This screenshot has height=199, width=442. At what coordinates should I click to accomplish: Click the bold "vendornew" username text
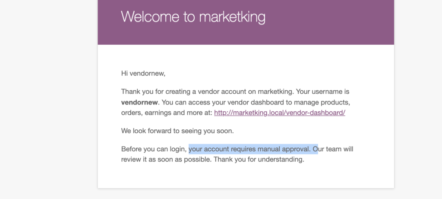pos(139,102)
